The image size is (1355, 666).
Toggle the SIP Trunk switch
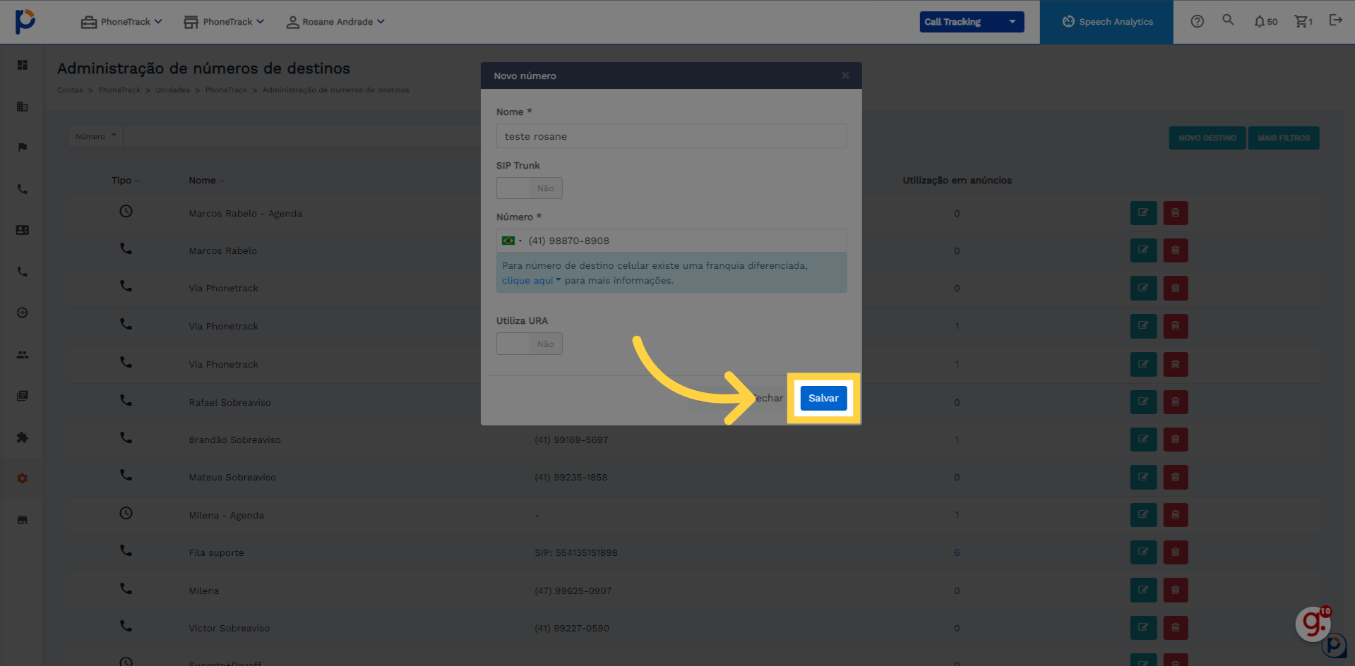(x=530, y=188)
